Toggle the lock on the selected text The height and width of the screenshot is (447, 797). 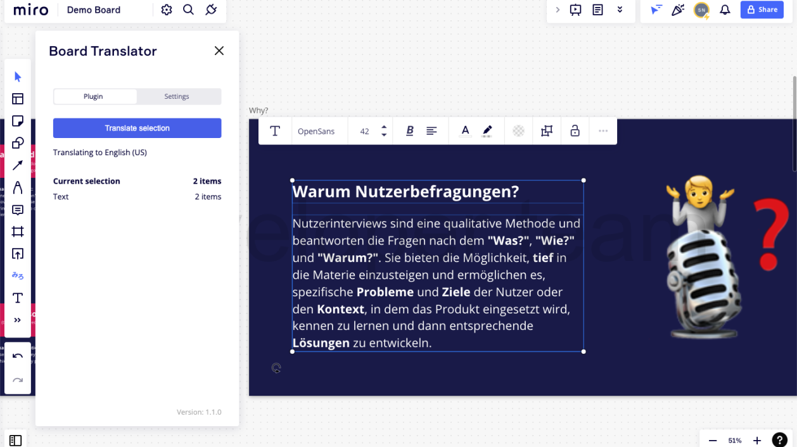pos(575,130)
